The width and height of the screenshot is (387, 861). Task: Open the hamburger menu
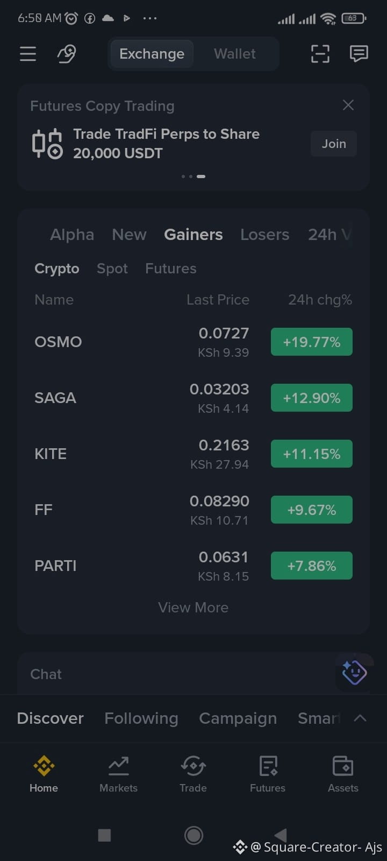pyautogui.click(x=28, y=54)
